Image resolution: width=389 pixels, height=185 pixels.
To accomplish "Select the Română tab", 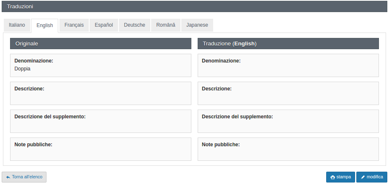I will coord(165,25).
